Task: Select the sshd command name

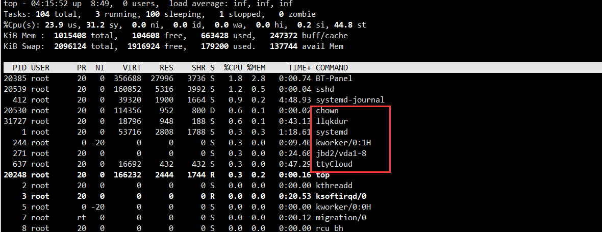Action: tap(325, 89)
